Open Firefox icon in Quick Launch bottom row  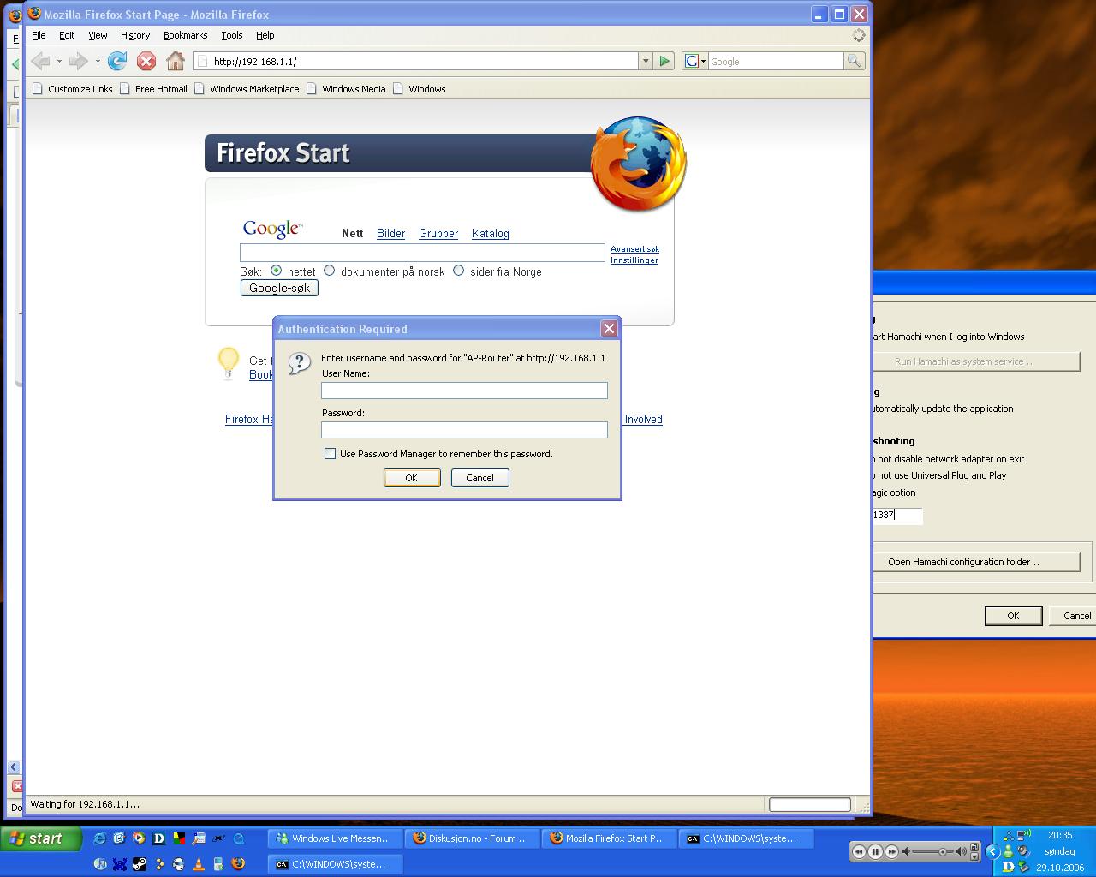point(238,863)
